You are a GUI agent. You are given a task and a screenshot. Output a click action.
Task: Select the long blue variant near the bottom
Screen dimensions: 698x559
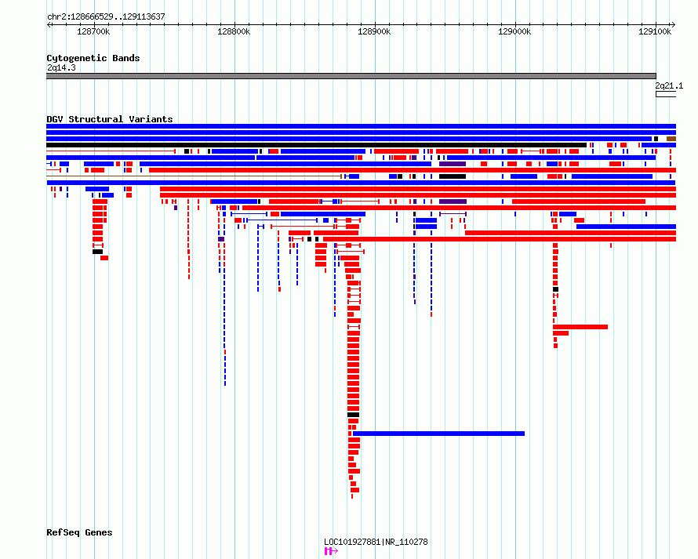(x=438, y=434)
